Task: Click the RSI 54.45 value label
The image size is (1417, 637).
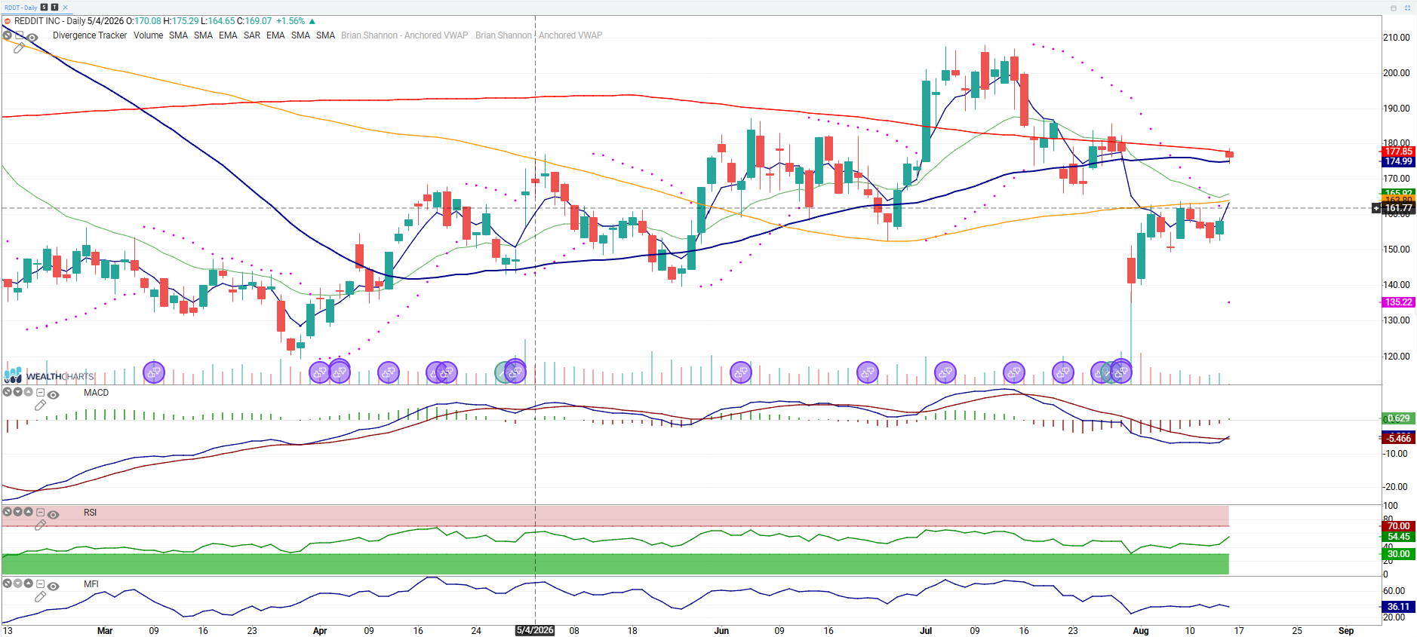Action: click(x=1398, y=537)
